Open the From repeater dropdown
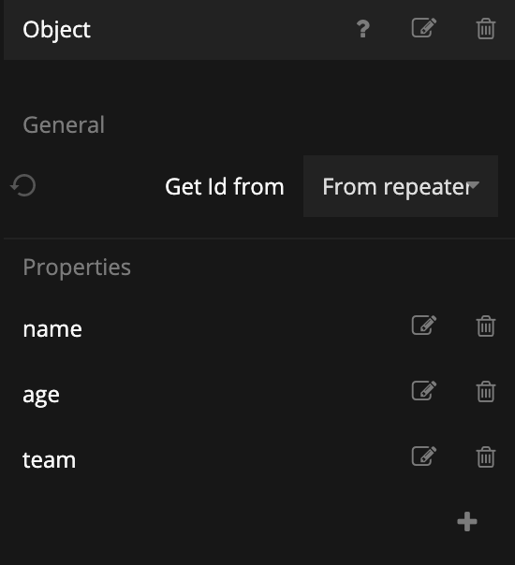This screenshot has width=515, height=565. click(401, 186)
